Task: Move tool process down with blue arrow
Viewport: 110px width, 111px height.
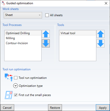Action: 46,43
